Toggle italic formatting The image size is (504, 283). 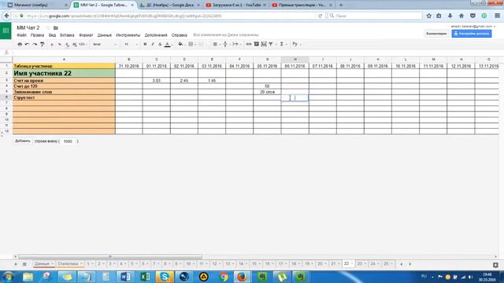point(152,44)
